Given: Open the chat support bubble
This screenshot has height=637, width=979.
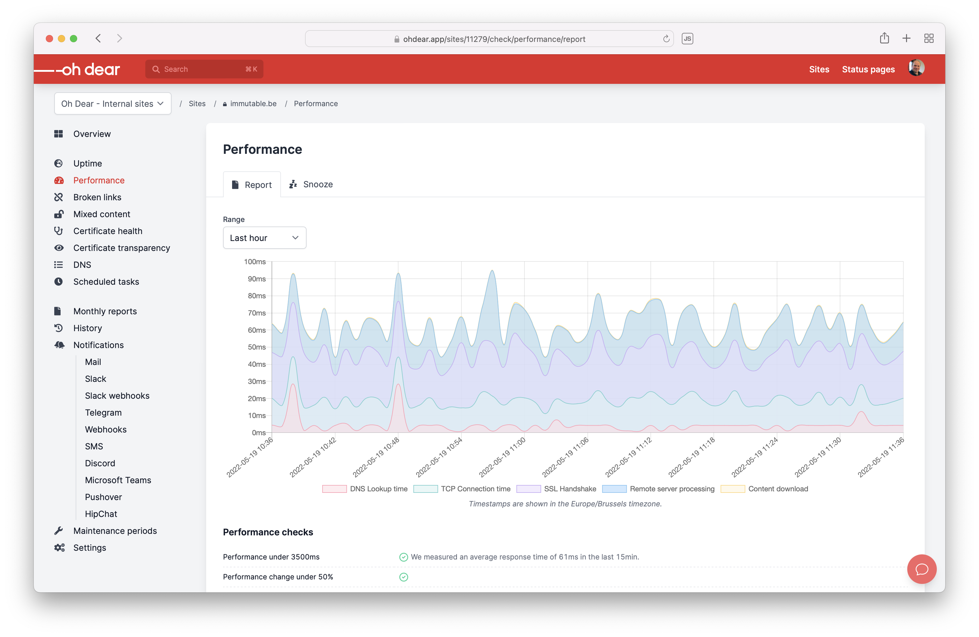Looking at the screenshot, I should click(921, 569).
